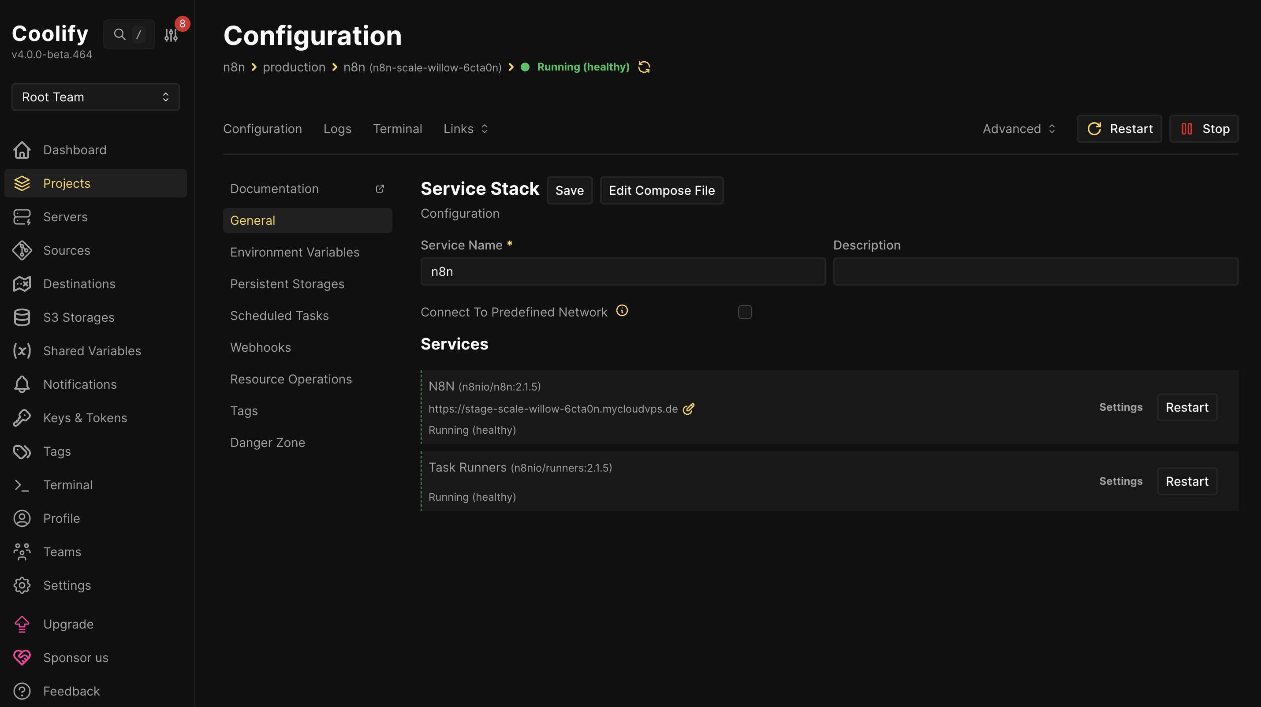Click the refresh icon next to Running (healthy)
Viewport: 1261px width, 707px height.
[644, 67]
